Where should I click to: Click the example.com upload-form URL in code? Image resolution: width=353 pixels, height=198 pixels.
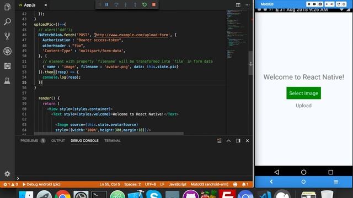pyautogui.click(x=132, y=35)
